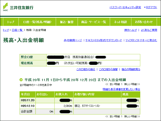Click 振込 カ)フオーミユレーシヨン description cell
Viewport: 161px width, 121px height.
click(x=97, y=106)
